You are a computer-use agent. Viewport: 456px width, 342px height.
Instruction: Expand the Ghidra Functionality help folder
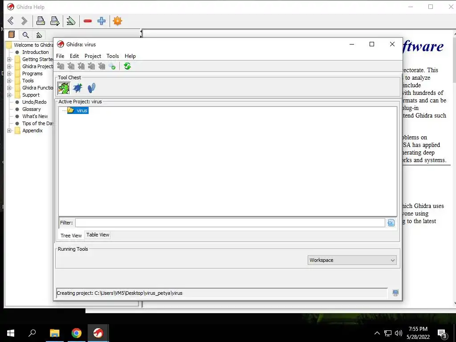coord(9,88)
